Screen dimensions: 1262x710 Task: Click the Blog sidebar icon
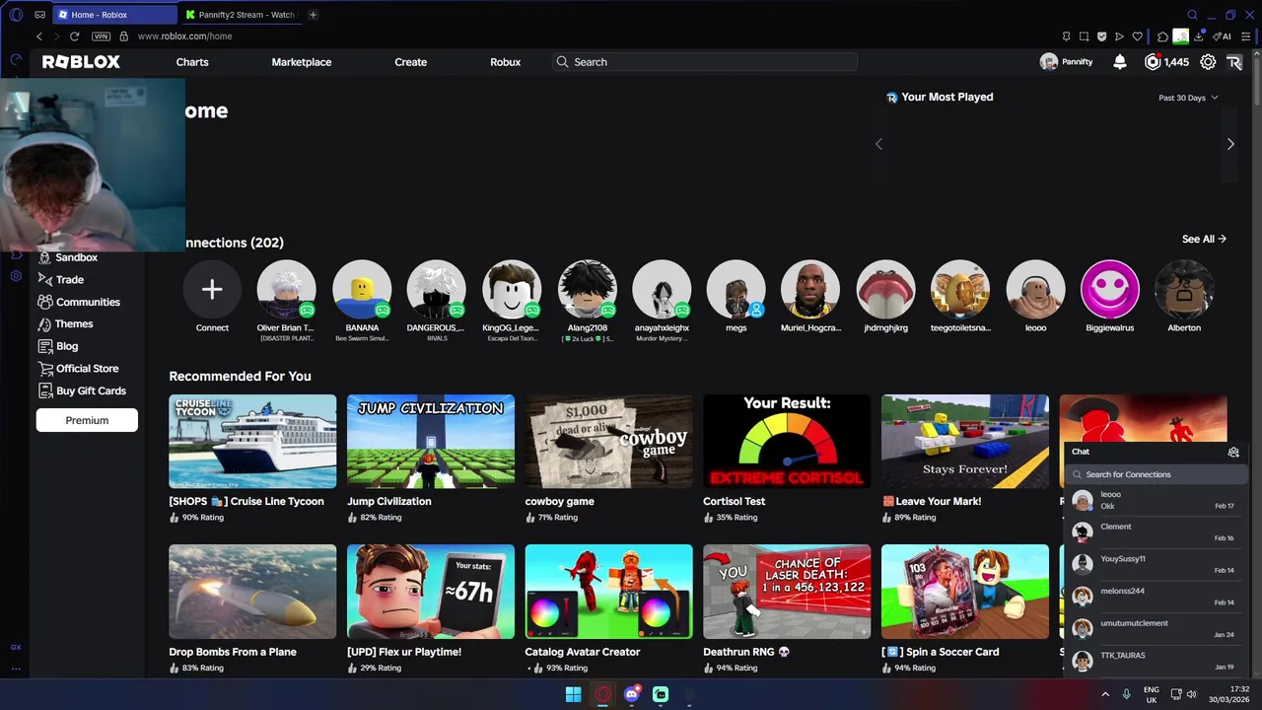(44, 346)
